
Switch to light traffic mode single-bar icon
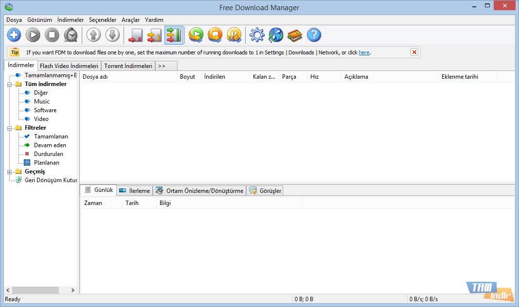[x=135, y=35]
